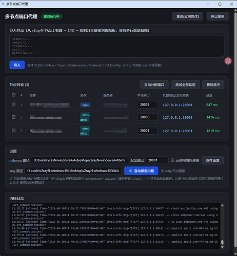
Task: Click the vless protocol badge in row 1
Action: pyautogui.click(x=85, y=105)
